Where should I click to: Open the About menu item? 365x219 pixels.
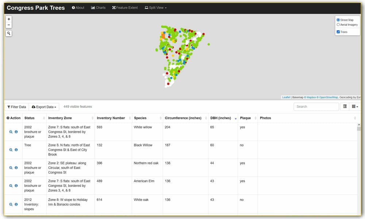(78, 7)
